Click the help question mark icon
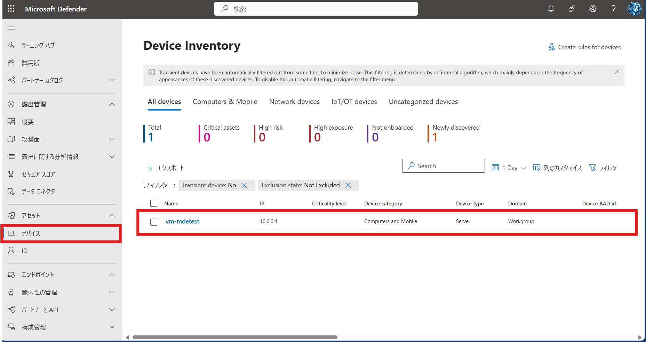Image resolution: width=646 pixels, height=342 pixels. 613,9
